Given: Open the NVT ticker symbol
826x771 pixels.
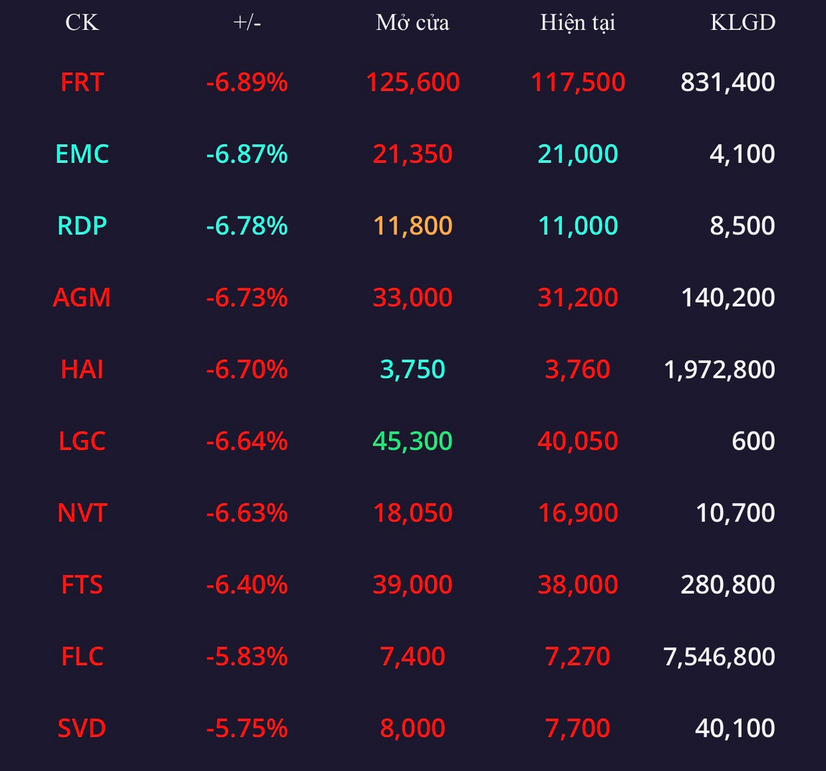Looking at the screenshot, I should click(x=82, y=512).
